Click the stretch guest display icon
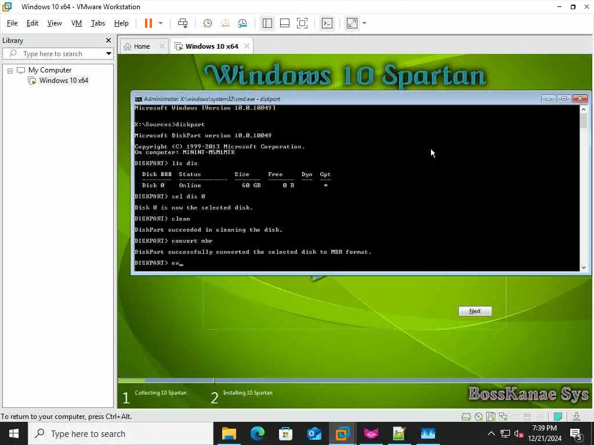 pyautogui.click(x=352, y=23)
